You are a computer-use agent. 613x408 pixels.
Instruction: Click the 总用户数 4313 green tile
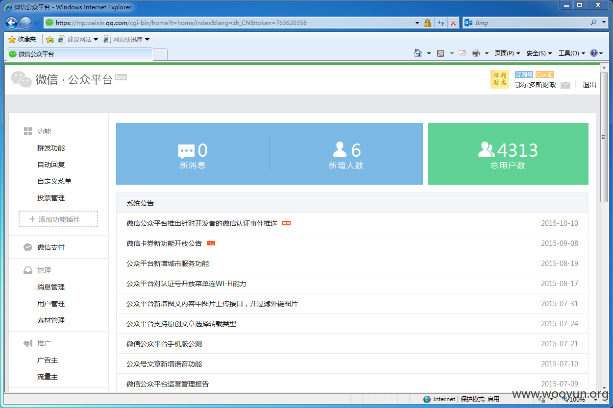pyautogui.click(x=508, y=154)
